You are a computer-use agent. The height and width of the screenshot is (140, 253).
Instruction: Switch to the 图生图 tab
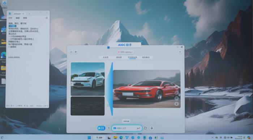[x=119, y=57]
